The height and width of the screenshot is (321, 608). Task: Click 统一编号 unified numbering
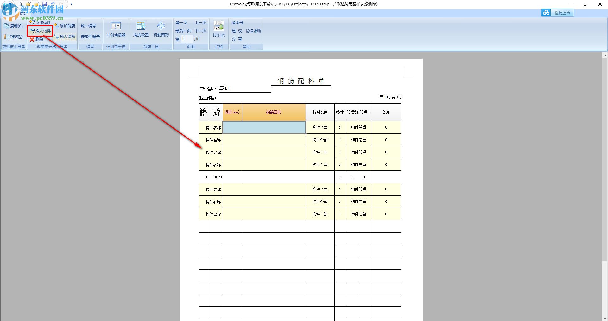click(88, 26)
